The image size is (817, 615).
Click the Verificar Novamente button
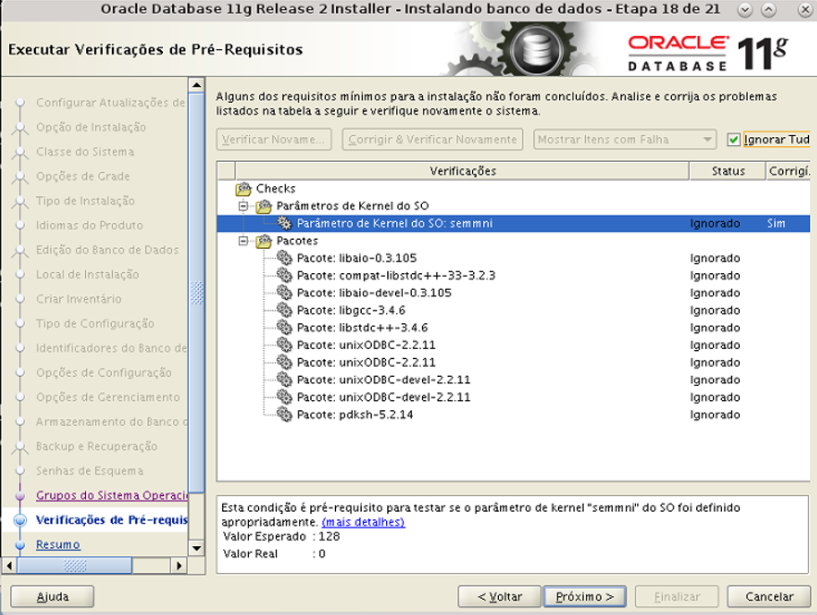(273, 140)
